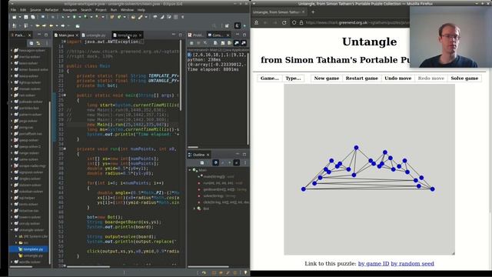This screenshot has height=277, width=492.
Task: Toggle Link with Editor in Package Explorer
Action: point(38,43)
